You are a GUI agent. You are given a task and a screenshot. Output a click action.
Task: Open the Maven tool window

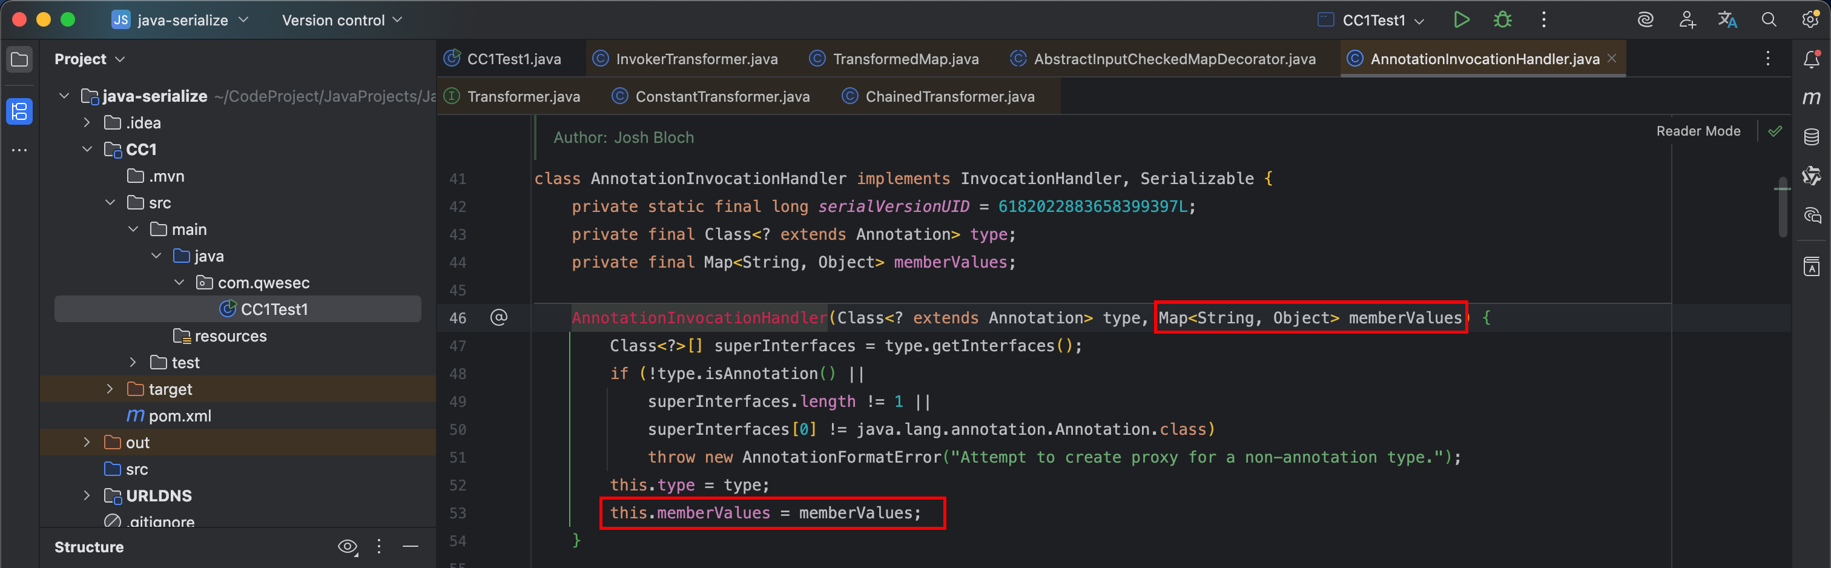pos(1811,98)
